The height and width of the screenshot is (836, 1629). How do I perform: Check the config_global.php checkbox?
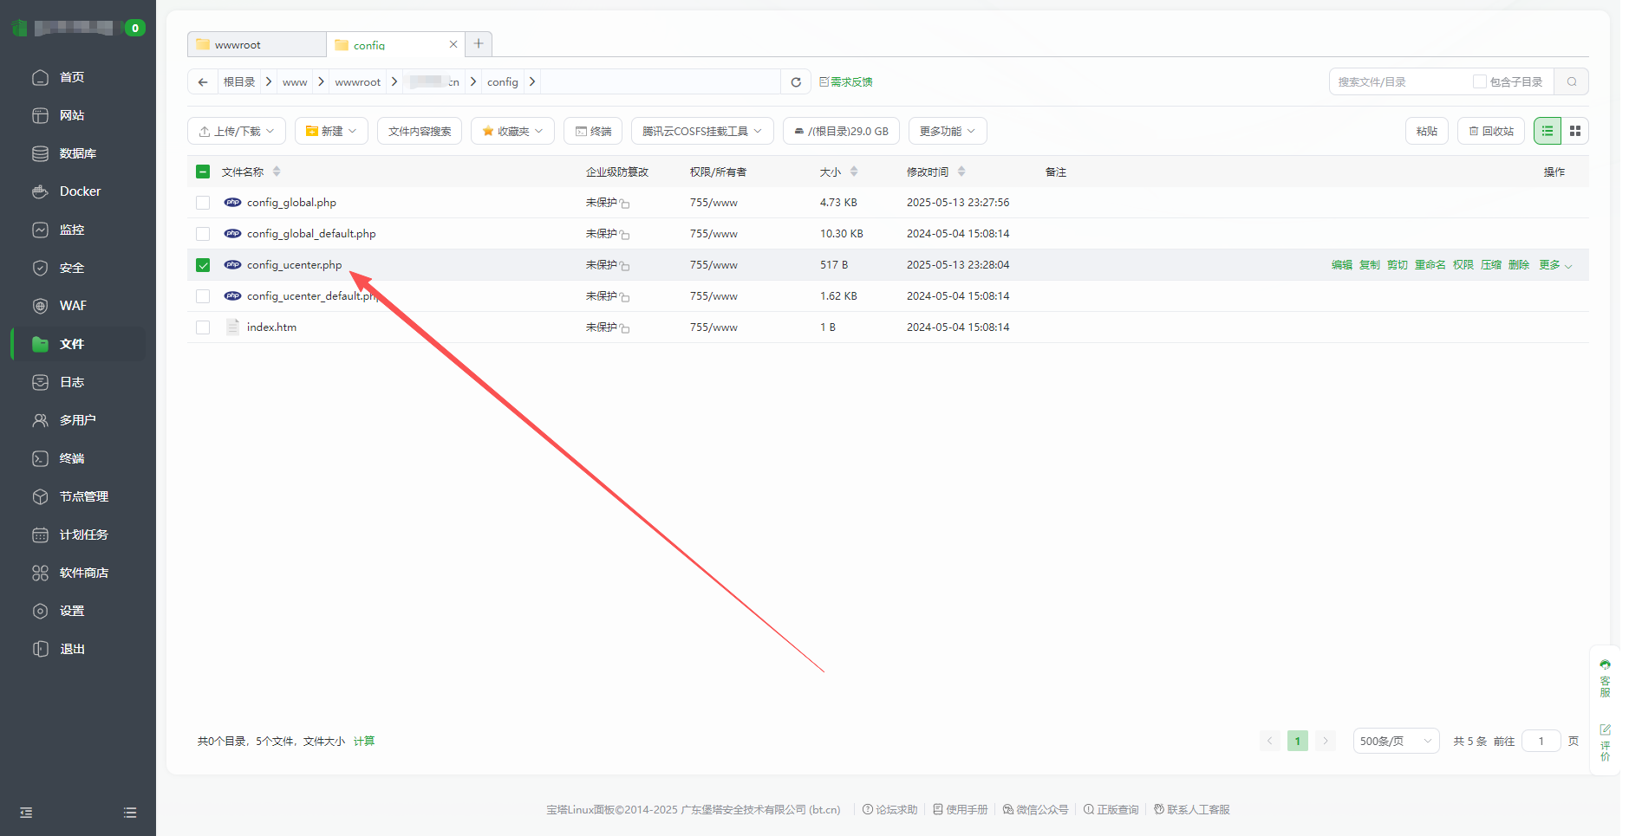[203, 203]
